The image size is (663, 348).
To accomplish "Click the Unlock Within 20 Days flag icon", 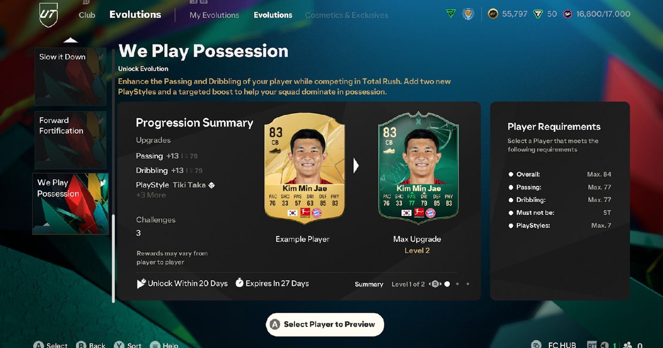I will click(x=141, y=283).
